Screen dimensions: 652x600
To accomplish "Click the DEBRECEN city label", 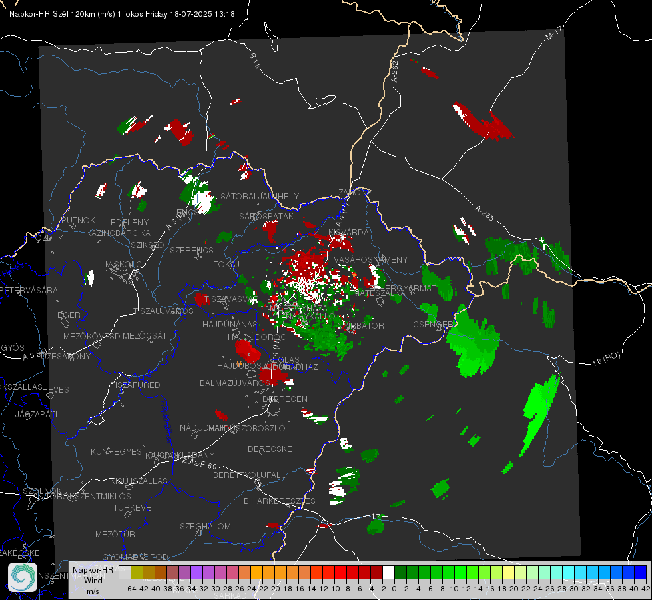I will pyautogui.click(x=285, y=399).
